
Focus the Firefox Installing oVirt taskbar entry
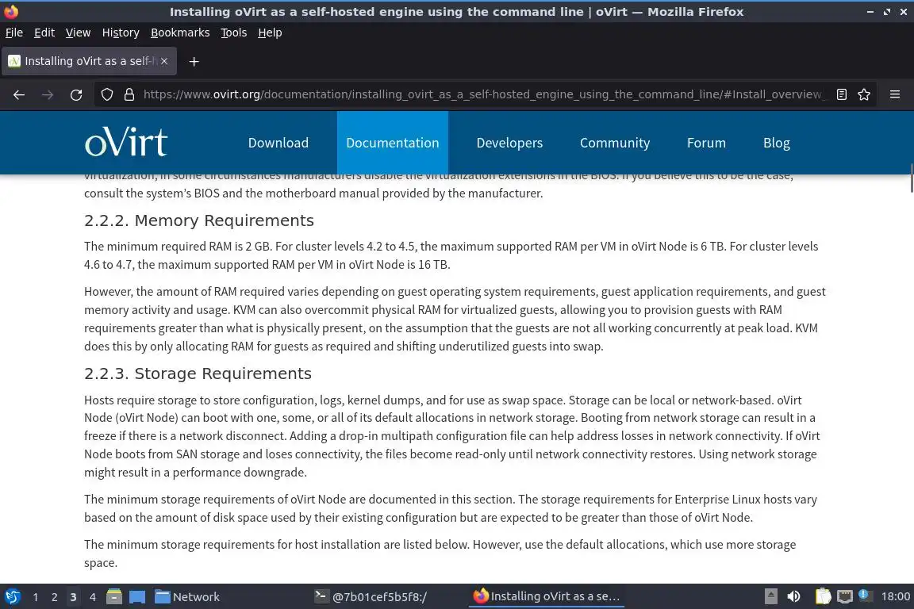546,597
